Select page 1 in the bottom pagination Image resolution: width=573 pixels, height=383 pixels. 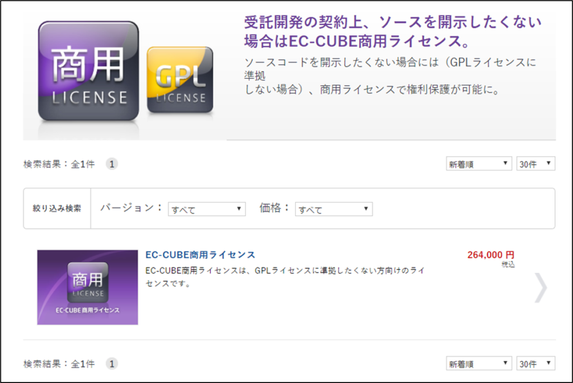pos(112,363)
